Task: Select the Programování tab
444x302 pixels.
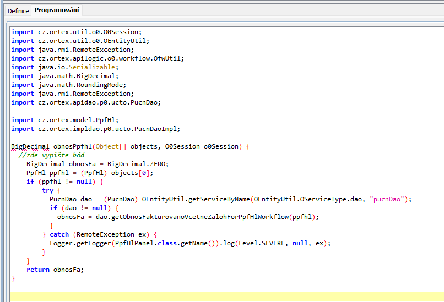Action: tap(56, 10)
